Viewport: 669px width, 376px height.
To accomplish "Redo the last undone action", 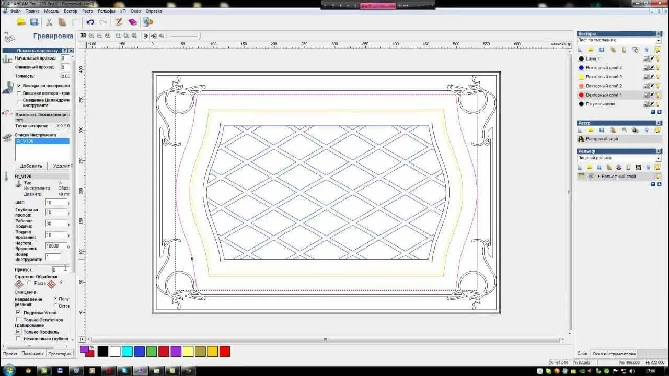I will [103, 22].
